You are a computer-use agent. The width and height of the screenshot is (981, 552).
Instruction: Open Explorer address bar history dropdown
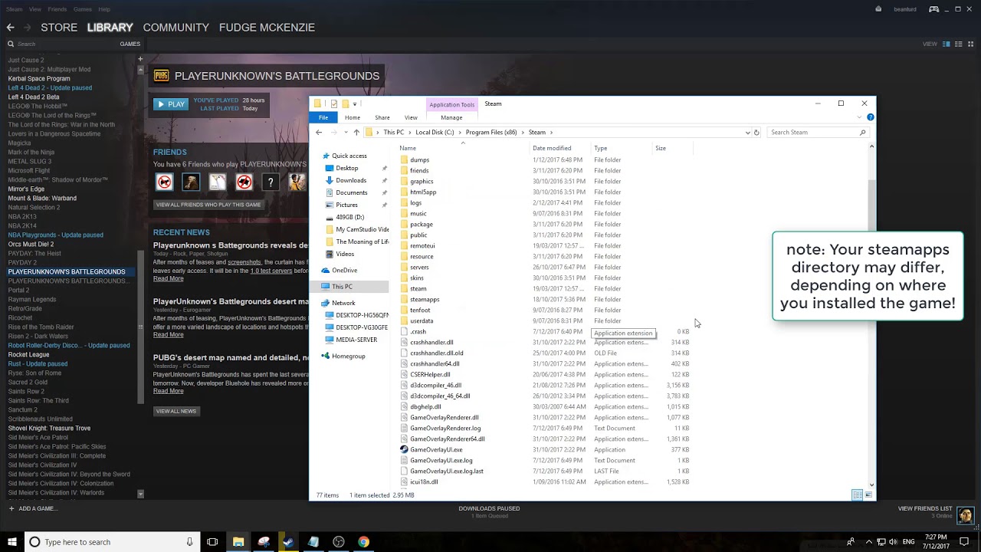(748, 132)
